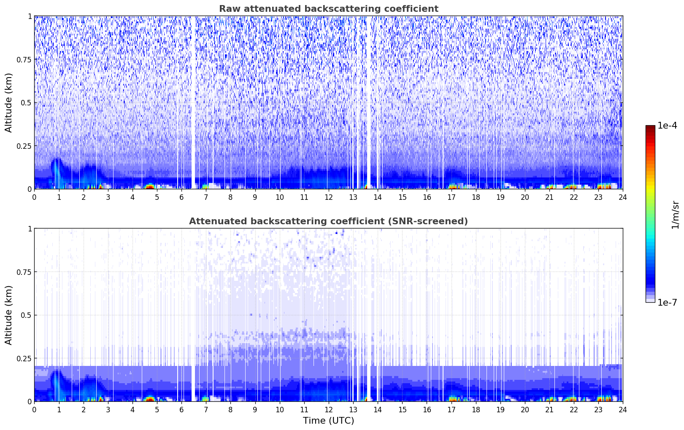Image resolution: width=684 pixels, height=430 pixels.
Task: Click the 0.5 altitude tick on top plot
Action: point(27,103)
